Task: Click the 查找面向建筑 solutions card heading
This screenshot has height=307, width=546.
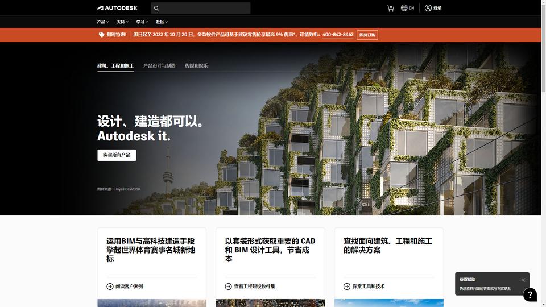Action: (388, 246)
